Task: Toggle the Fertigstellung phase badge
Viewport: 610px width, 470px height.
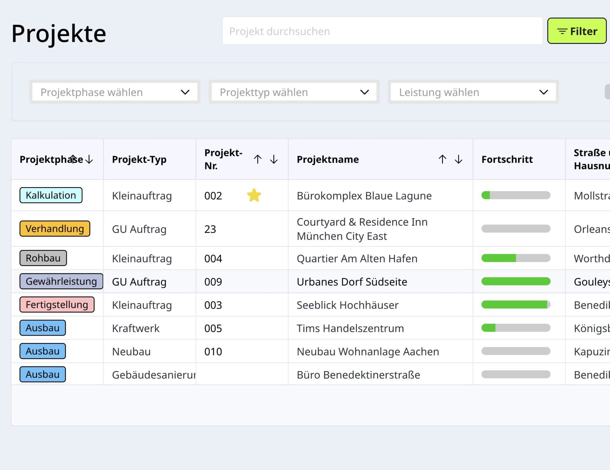Action: [x=57, y=304]
